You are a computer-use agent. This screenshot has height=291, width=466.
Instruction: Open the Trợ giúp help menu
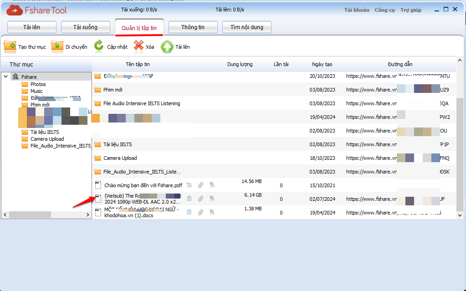click(x=410, y=10)
